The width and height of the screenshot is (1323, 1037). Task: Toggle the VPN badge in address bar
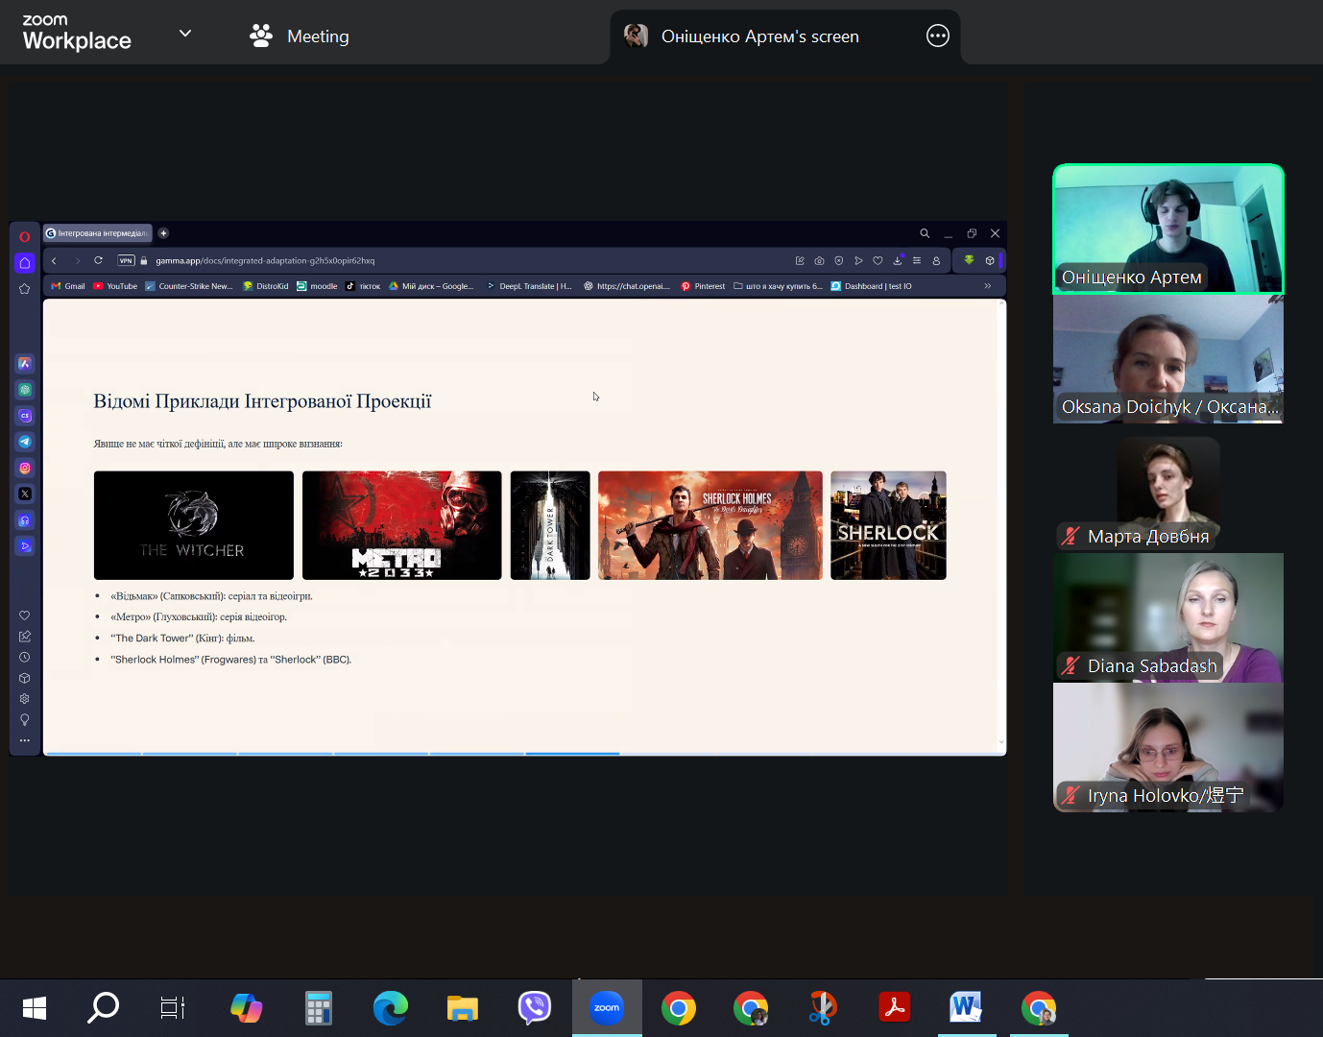tap(126, 260)
